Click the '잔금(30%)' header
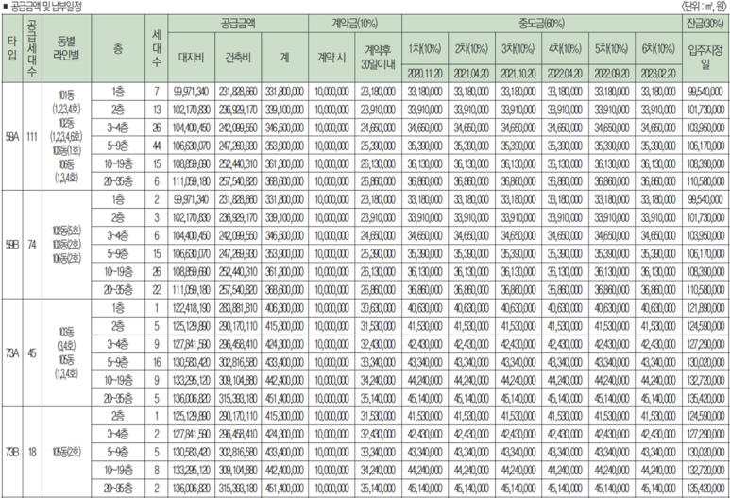The height and width of the screenshot is (498, 730). click(x=705, y=24)
